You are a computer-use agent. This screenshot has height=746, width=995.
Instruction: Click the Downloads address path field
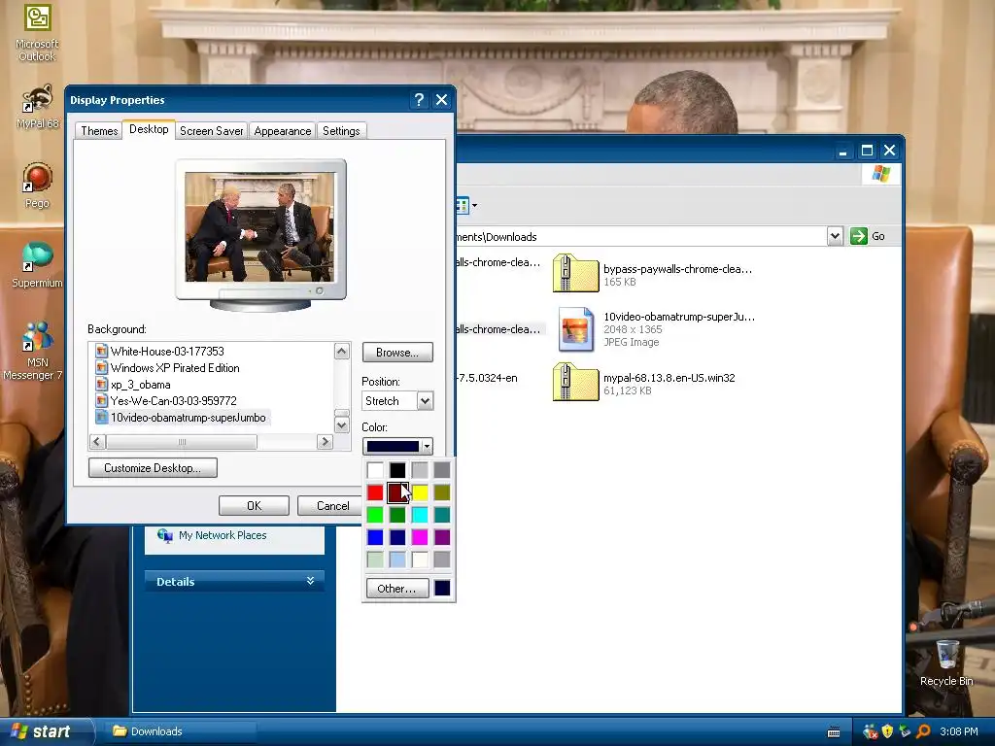coord(641,237)
